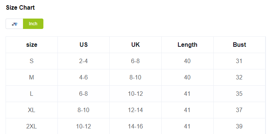This screenshot has width=267, height=134.
Task: Click the size column header
Action: (32, 45)
